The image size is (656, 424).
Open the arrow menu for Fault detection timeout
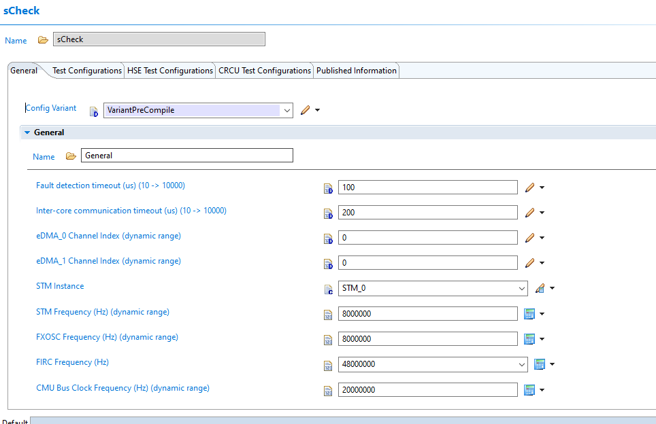coord(542,188)
